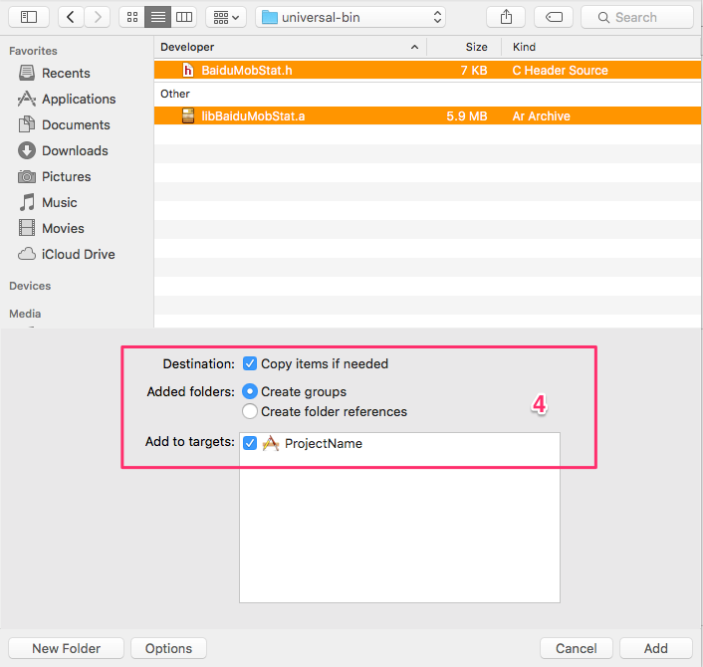Select the ProjectName target row
This screenshot has width=703, height=667.
tap(399, 443)
